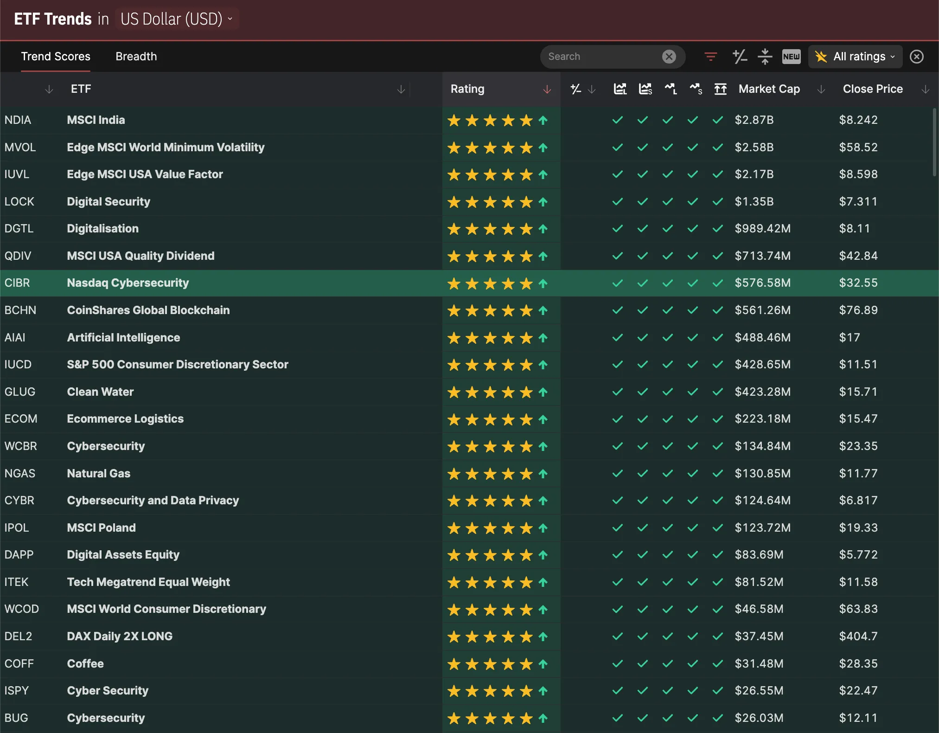This screenshot has width=939, height=733.
Task: Click the green up arrow in the CIBR row
Action: [543, 283]
